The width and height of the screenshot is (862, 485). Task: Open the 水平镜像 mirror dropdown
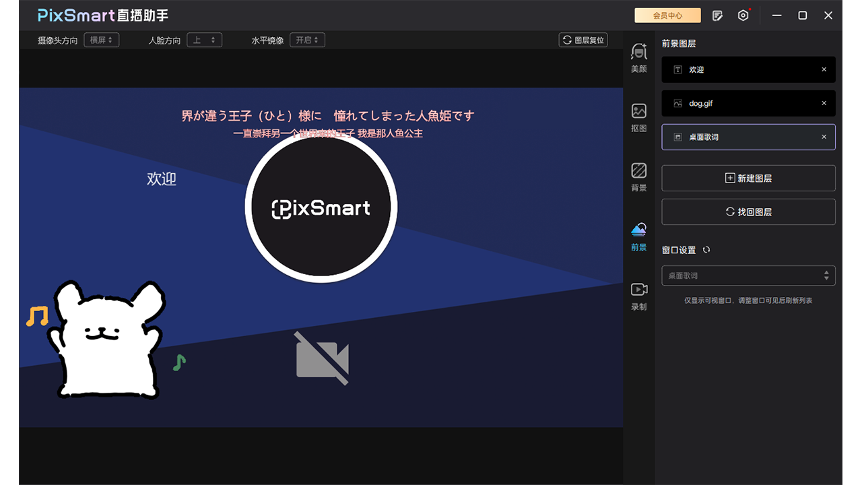[307, 40]
